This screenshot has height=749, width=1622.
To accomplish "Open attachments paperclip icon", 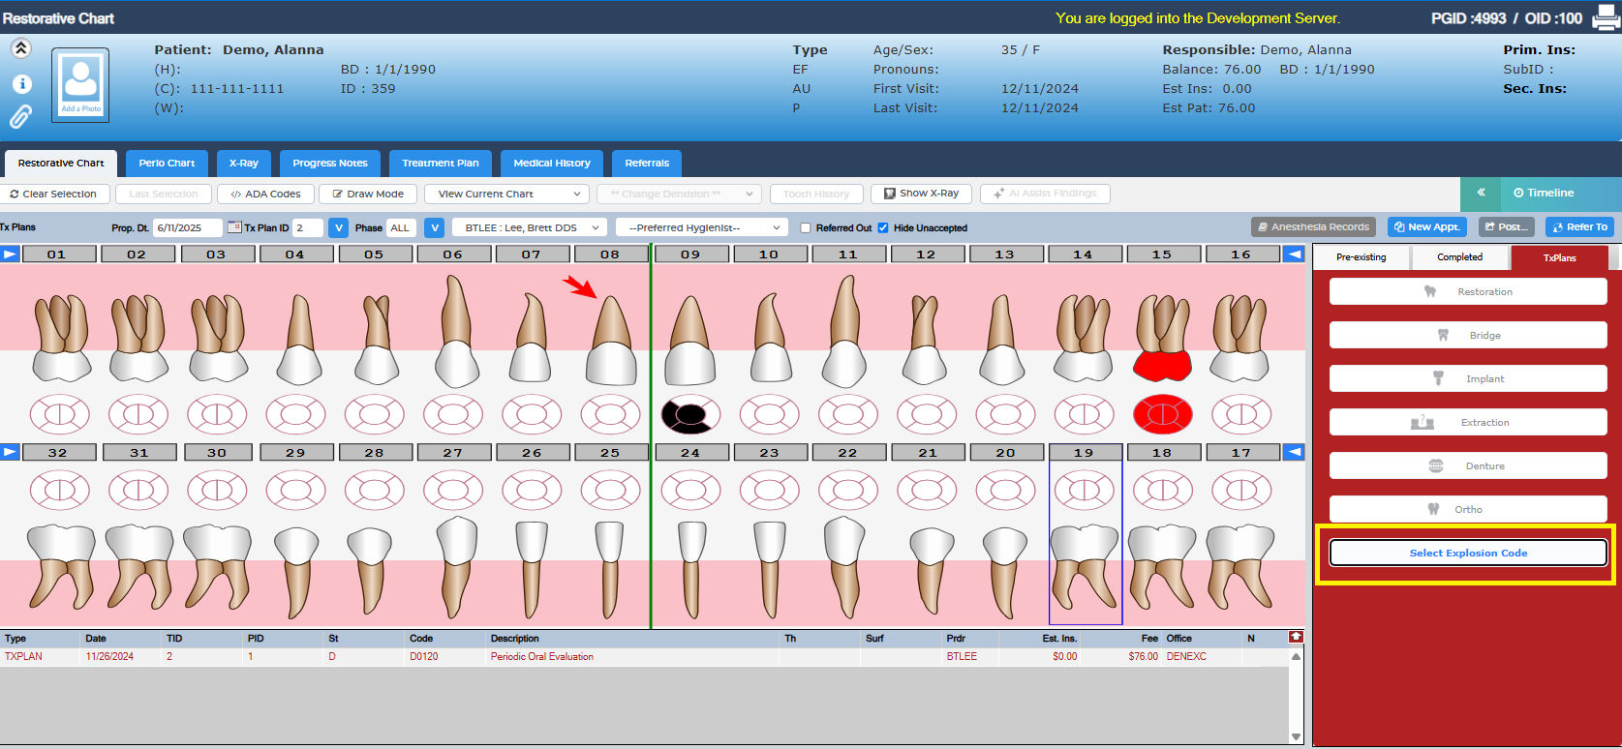I will click(20, 117).
